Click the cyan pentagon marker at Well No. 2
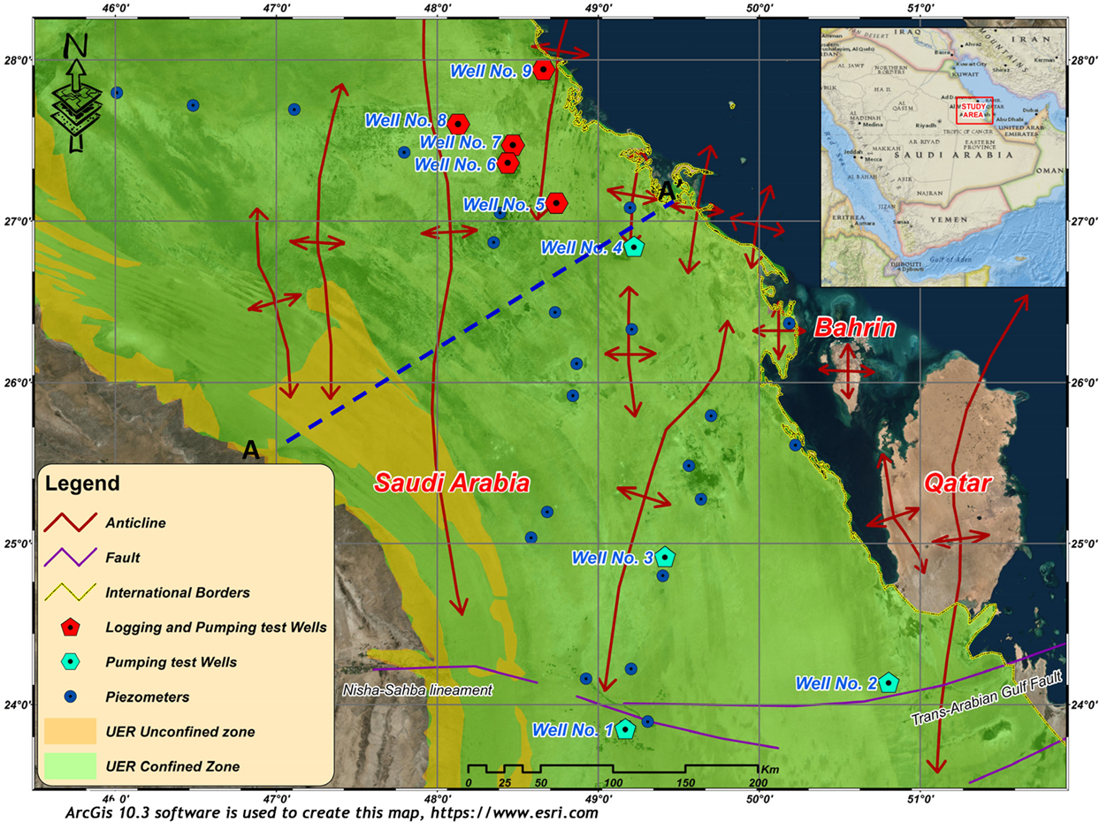1099x822 pixels. (x=888, y=681)
